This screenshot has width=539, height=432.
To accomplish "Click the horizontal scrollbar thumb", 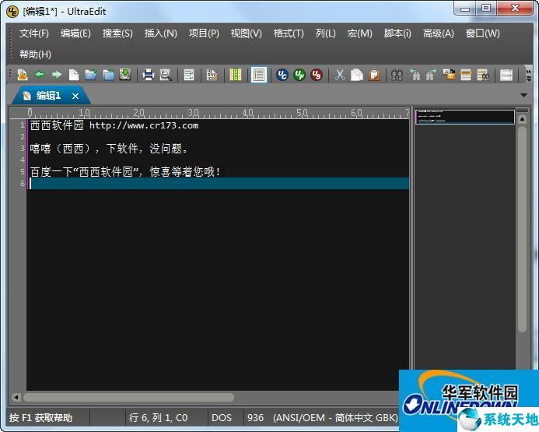I will (128, 397).
